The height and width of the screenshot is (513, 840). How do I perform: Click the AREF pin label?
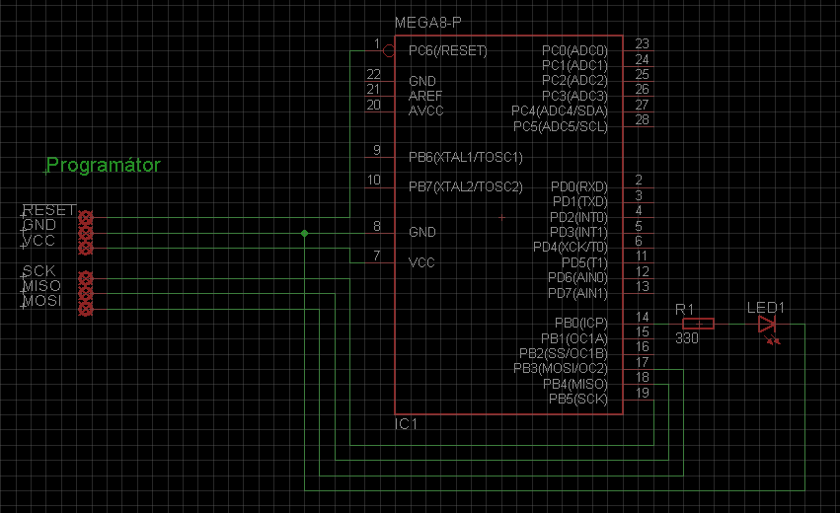[x=425, y=96]
